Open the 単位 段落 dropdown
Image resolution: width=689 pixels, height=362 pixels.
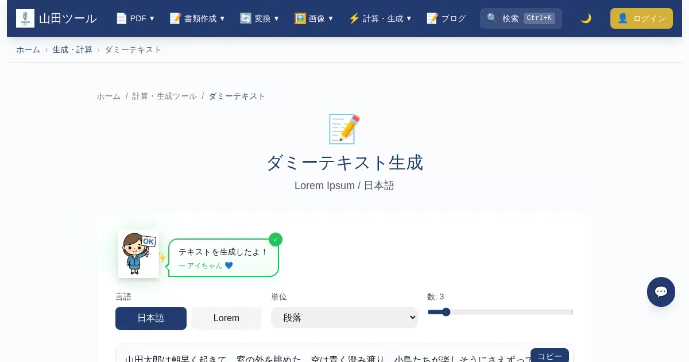click(344, 317)
